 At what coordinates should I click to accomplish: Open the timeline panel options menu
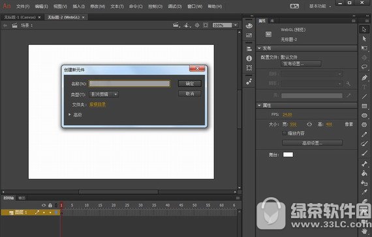pyautogui.click(x=238, y=198)
